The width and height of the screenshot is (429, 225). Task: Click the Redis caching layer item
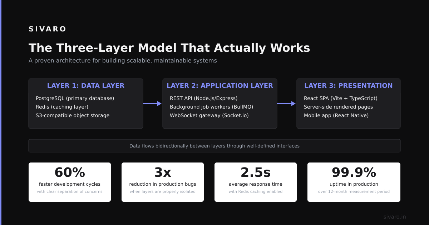[62, 107]
